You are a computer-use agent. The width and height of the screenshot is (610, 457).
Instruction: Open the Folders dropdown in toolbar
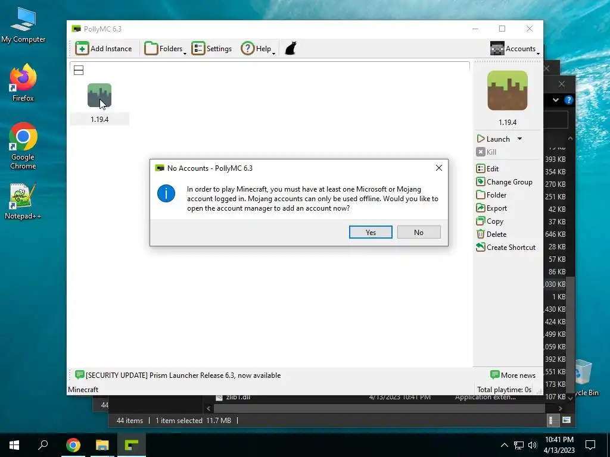[165, 49]
